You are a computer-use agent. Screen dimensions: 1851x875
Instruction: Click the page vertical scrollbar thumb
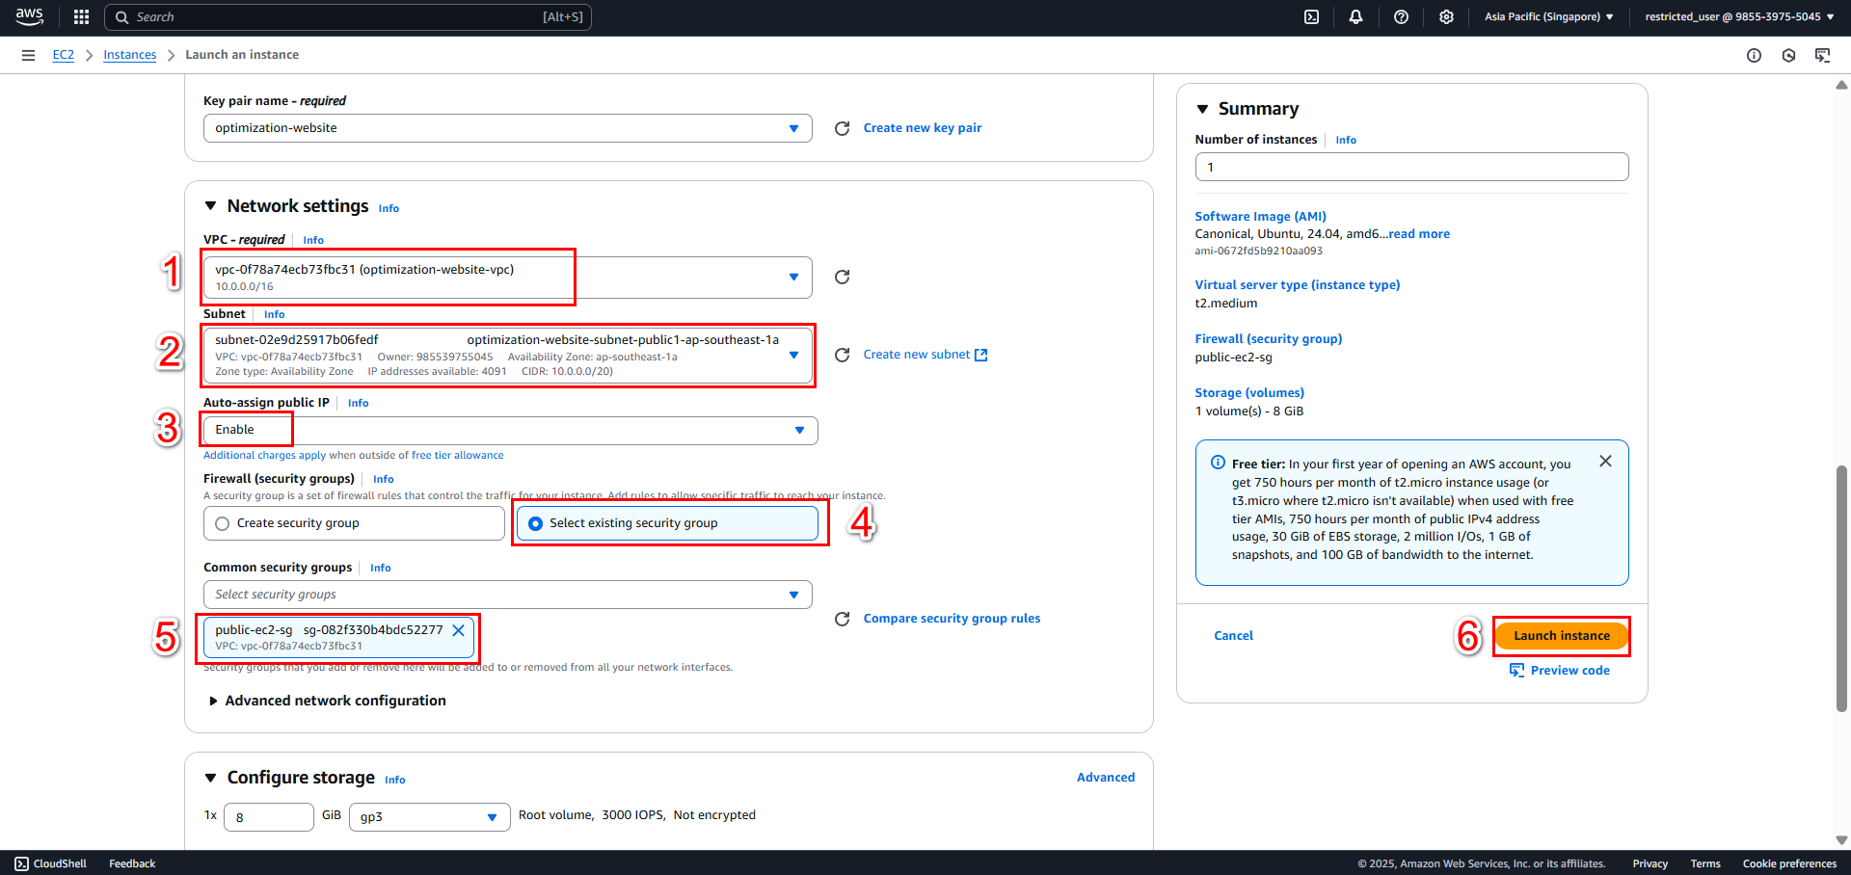point(1841,588)
